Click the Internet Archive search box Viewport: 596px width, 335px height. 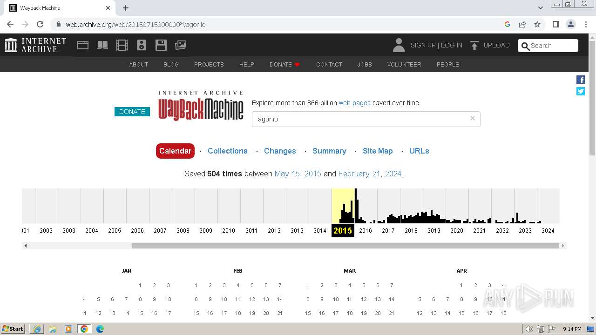pos(548,46)
